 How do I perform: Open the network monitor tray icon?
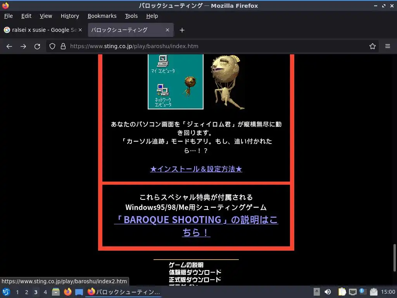click(353, 292)
